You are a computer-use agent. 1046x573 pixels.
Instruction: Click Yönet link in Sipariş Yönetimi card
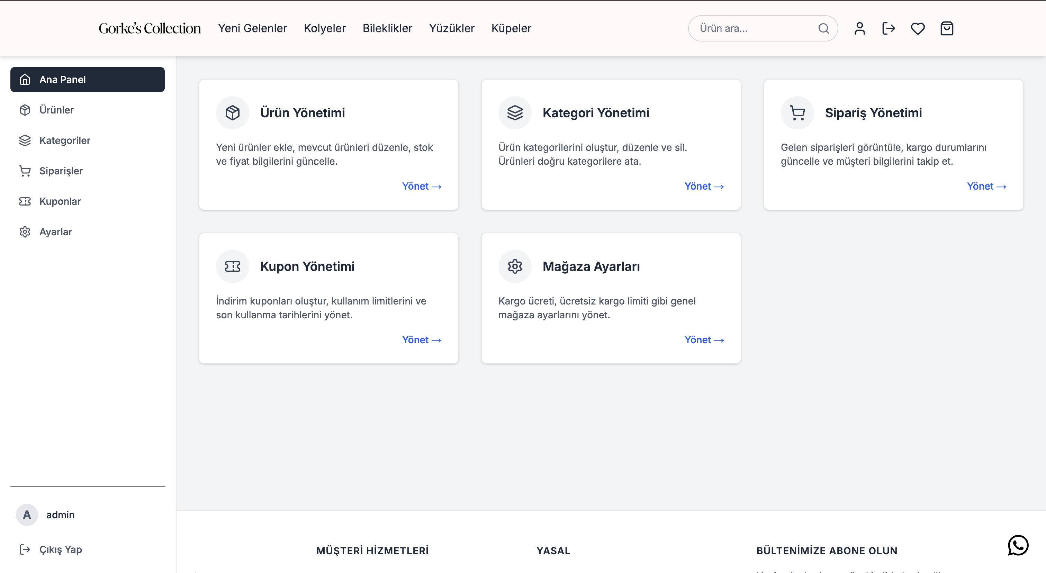tap(986, 186)
